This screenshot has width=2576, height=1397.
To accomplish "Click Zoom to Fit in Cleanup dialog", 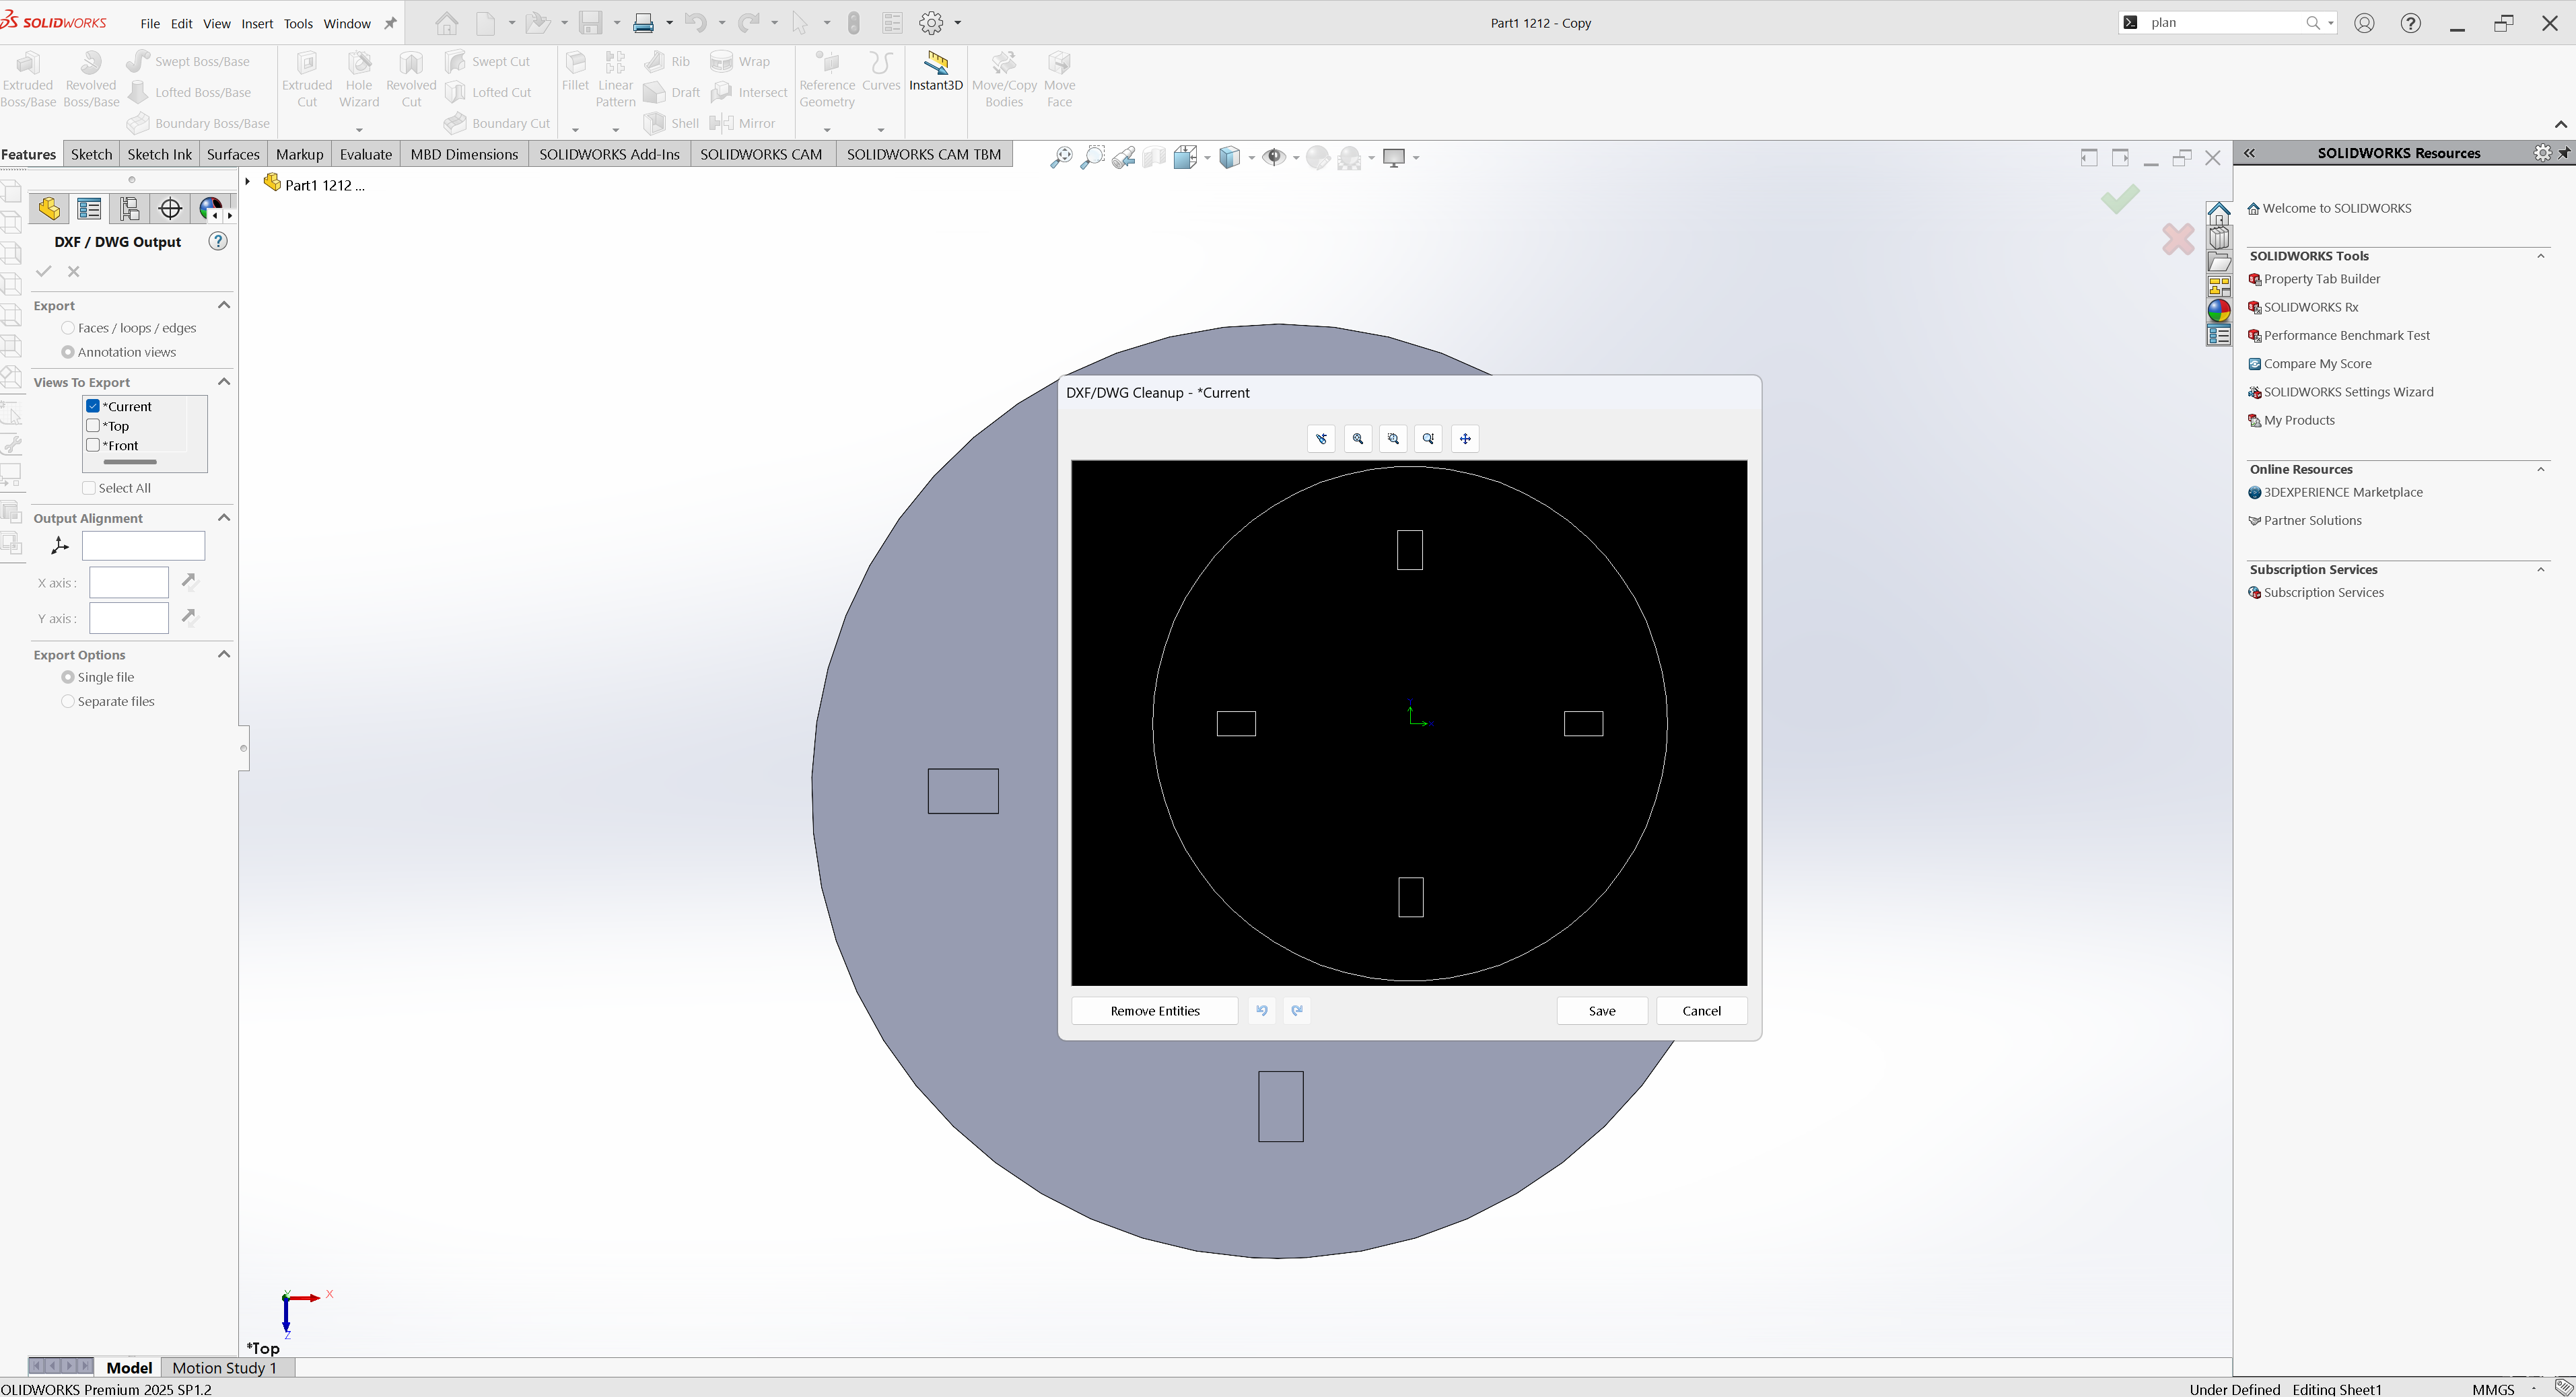I will pyautogui.click(x=1357, y=439).
